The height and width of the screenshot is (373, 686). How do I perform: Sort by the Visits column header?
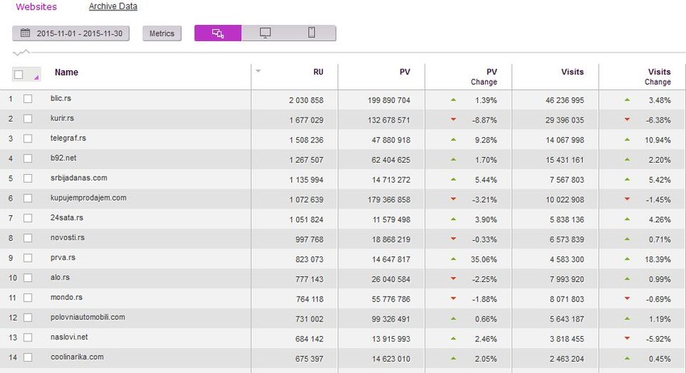point(572,73)
